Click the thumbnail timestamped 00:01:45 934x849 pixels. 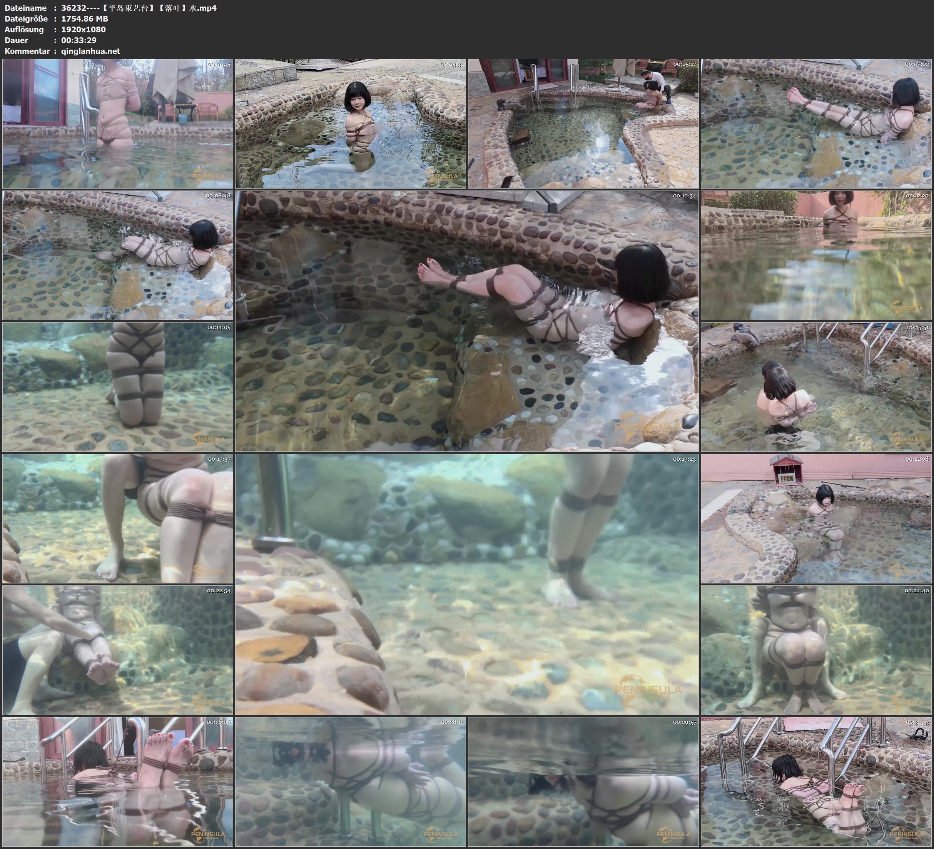pos(118,124)
